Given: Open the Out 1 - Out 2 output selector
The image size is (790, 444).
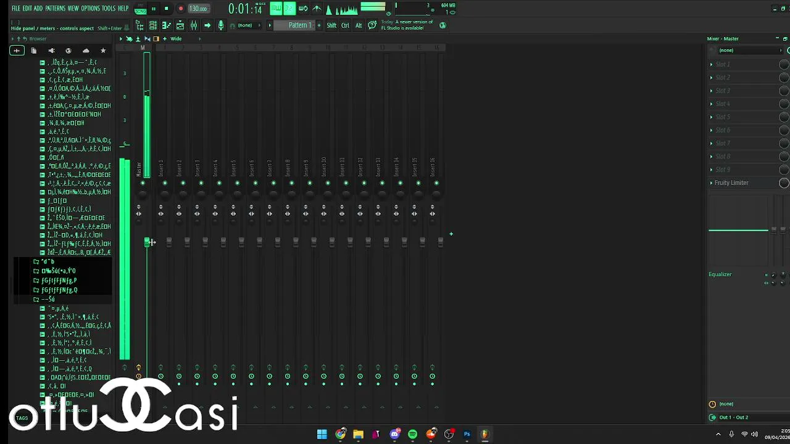Looking at the screenshot, I should click(x=733, y=417).
